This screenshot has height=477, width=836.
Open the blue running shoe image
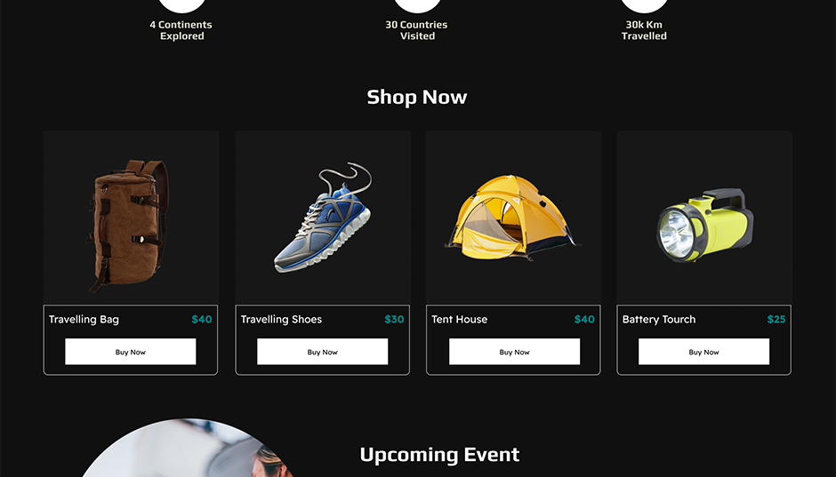tap(323, 218)
